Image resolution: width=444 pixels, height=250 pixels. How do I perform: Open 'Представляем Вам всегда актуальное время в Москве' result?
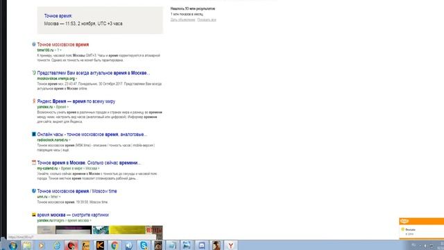(x=94, y=73)
